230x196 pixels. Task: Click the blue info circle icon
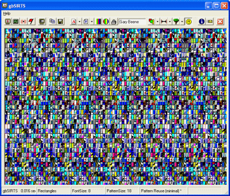201,21
